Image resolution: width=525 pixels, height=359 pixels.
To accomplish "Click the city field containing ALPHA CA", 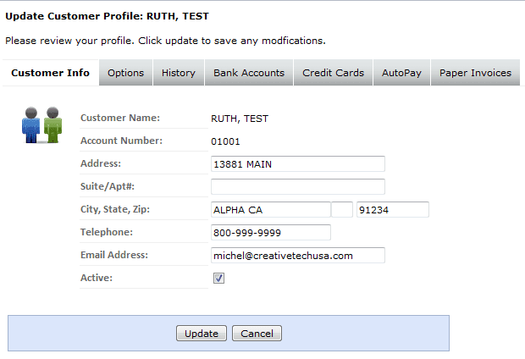I will (270, 210).
